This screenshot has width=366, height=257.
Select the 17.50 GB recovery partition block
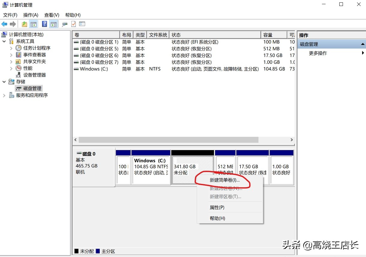pyautogui.click(x=252, y=167)
